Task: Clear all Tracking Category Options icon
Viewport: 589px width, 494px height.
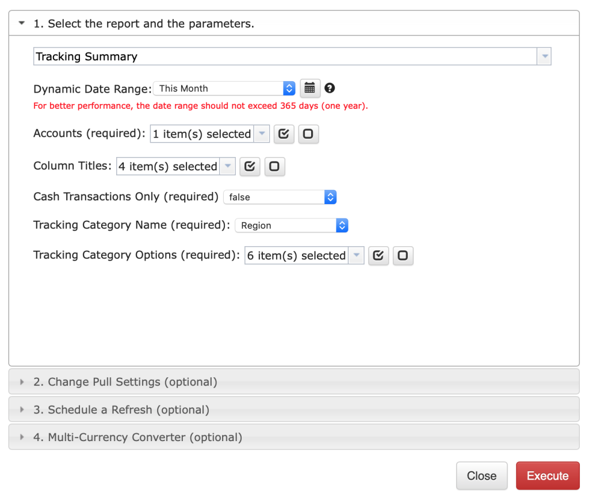Action: [x=403, y=256]
